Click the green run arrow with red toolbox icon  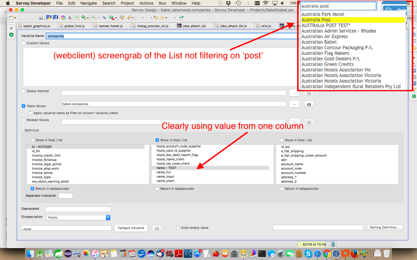(112, 18)
